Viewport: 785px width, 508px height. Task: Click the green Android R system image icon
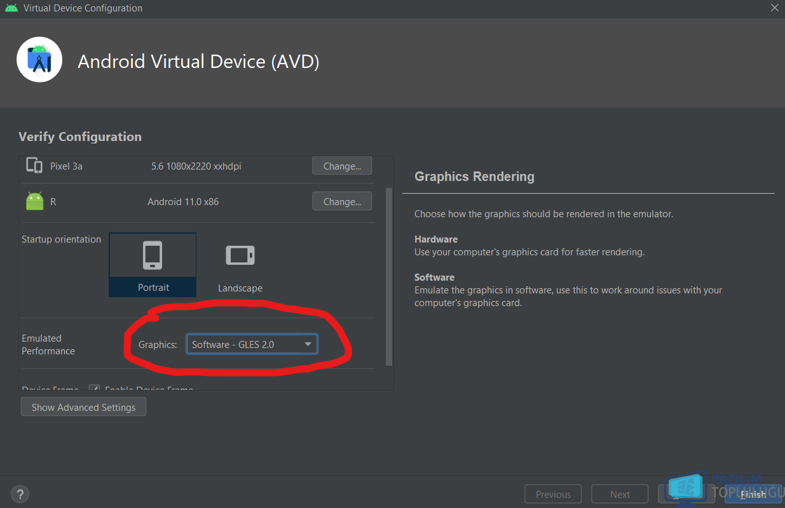(34, 201)
